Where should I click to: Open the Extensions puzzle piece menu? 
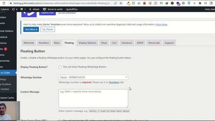click(200, 3)
